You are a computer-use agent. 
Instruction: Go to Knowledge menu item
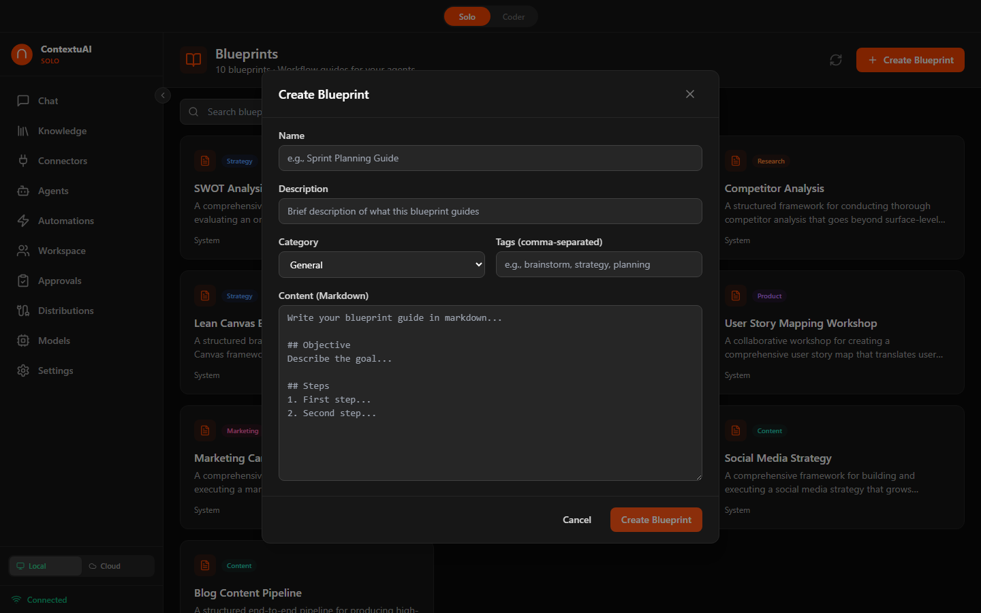(82, 131)
